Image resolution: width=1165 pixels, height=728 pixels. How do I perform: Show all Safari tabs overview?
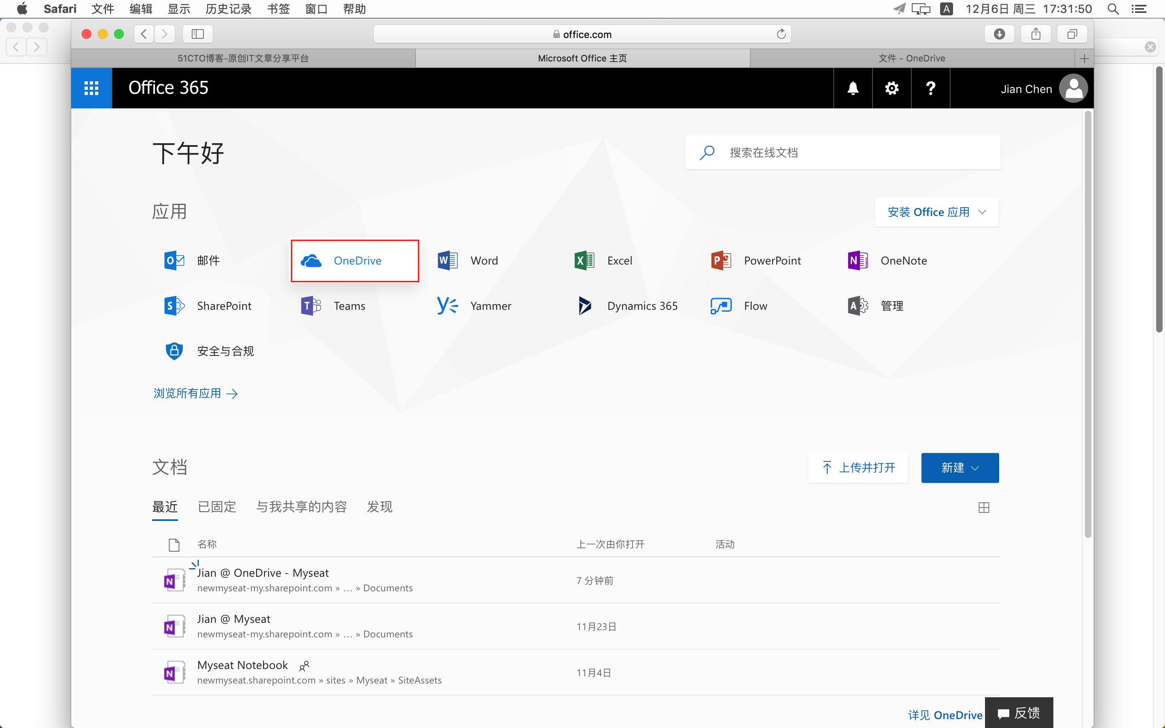tap(1072, 34)
